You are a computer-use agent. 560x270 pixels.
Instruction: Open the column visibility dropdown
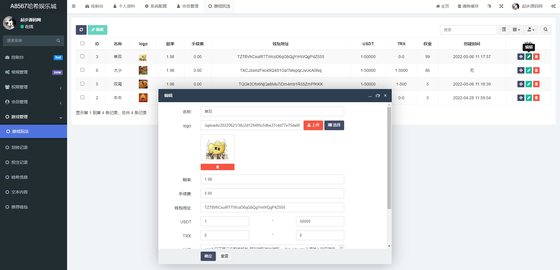pyautogui.click(x=516, y=30)
